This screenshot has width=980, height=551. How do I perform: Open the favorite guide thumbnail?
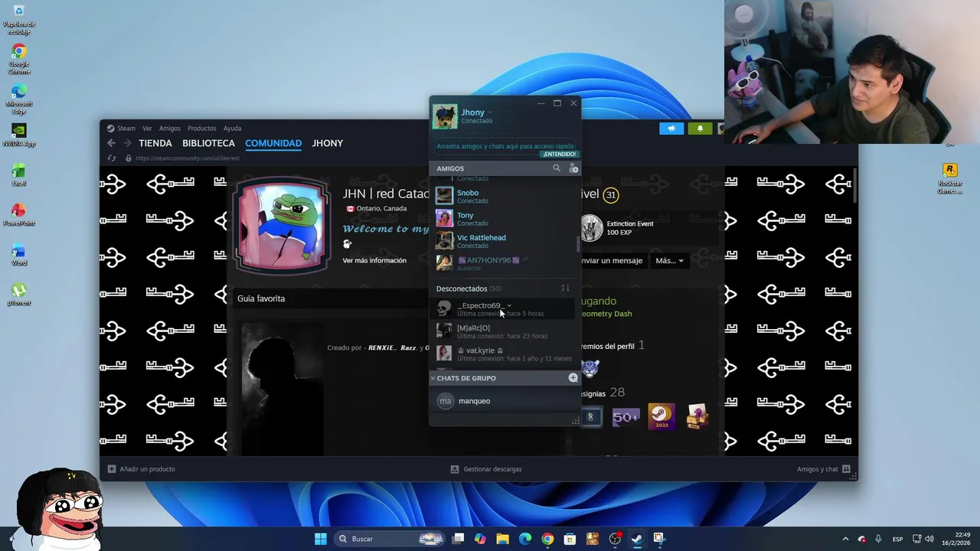pyautogui.click(x=283, y=389)
